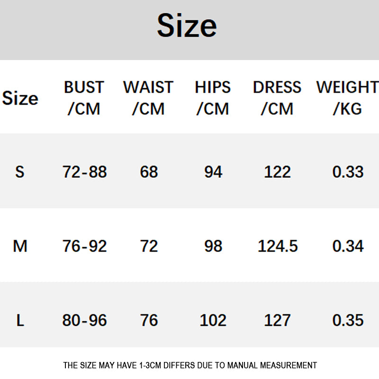379x379 pixels.
Task: Click bust value 76-92 for size M
Action: point(85,246)
